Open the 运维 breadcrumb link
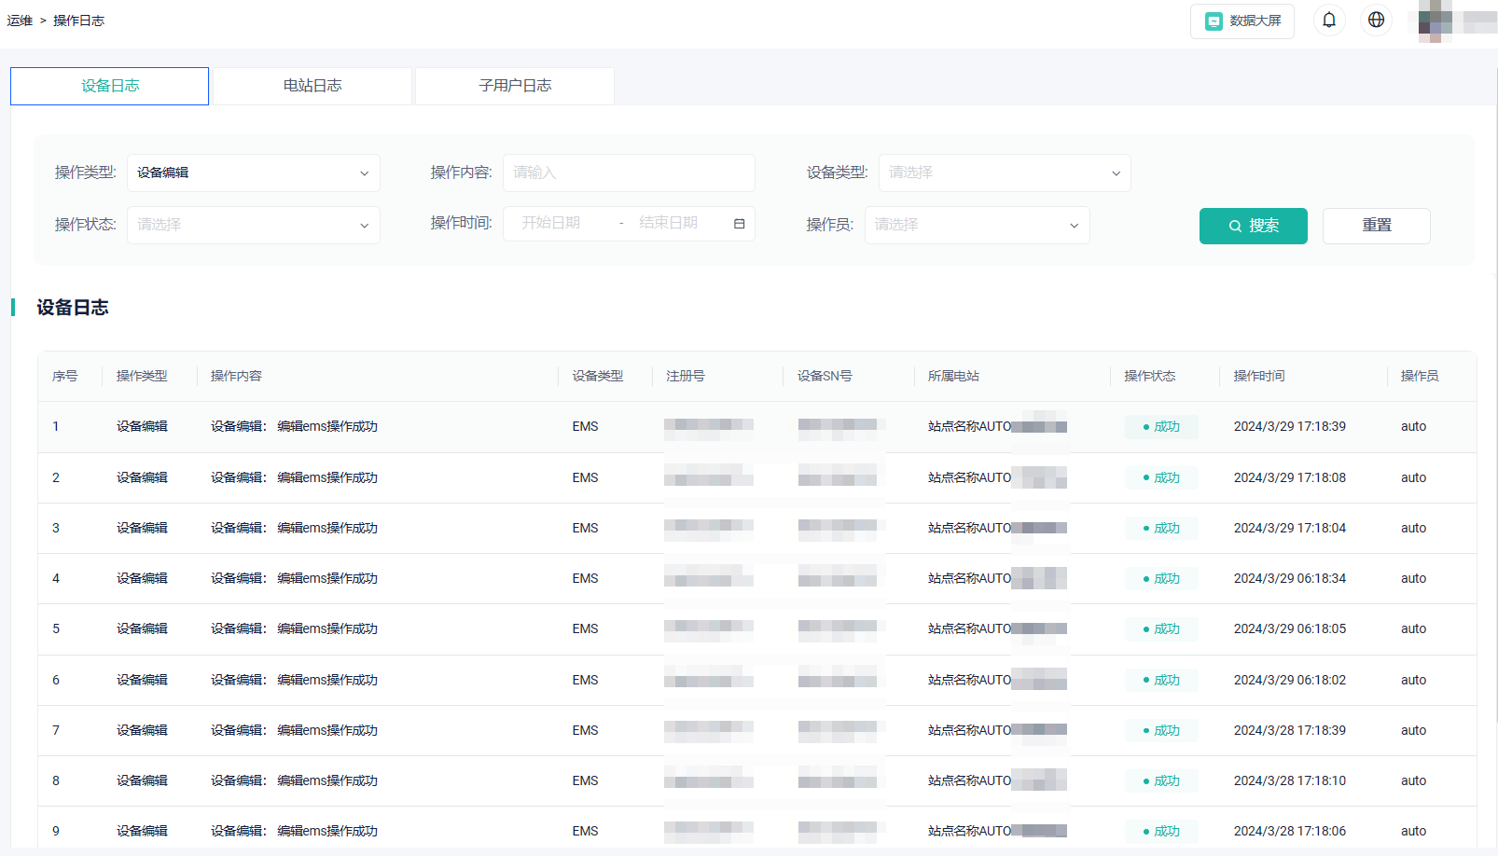 point(18,20)
